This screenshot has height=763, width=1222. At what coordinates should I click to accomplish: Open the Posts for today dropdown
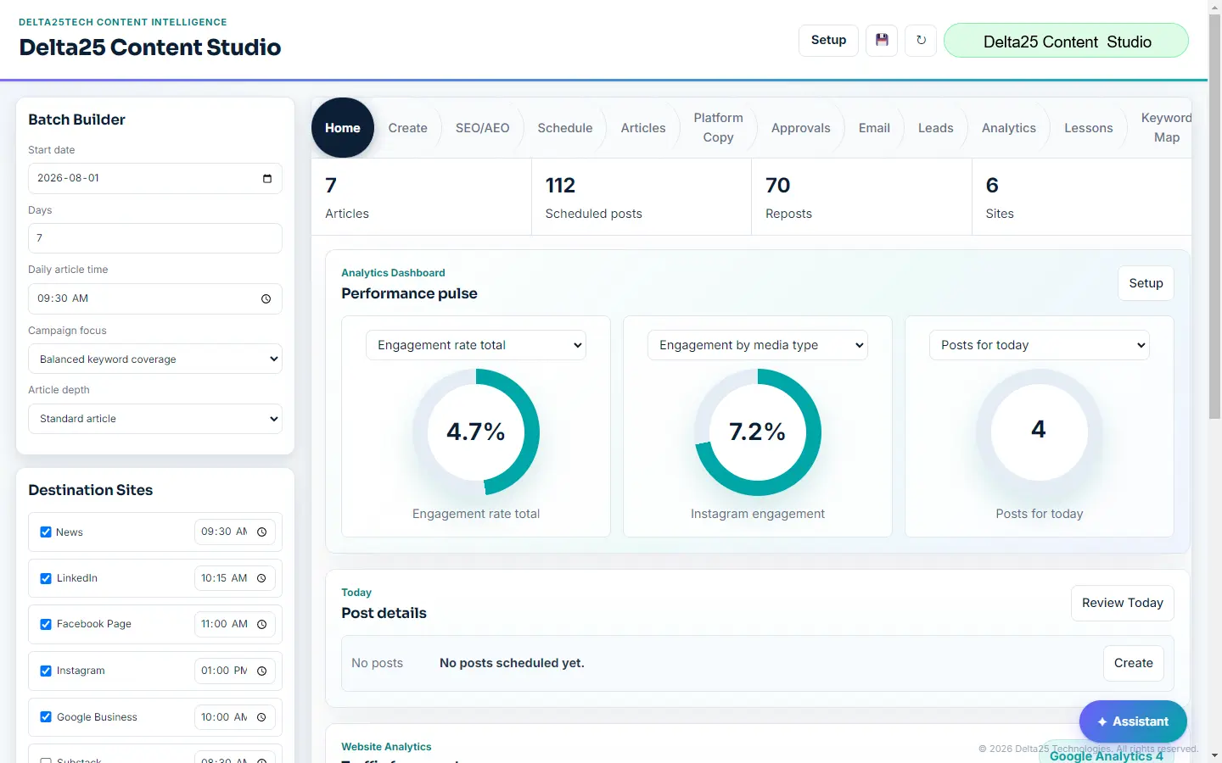tap(1040, 345)
